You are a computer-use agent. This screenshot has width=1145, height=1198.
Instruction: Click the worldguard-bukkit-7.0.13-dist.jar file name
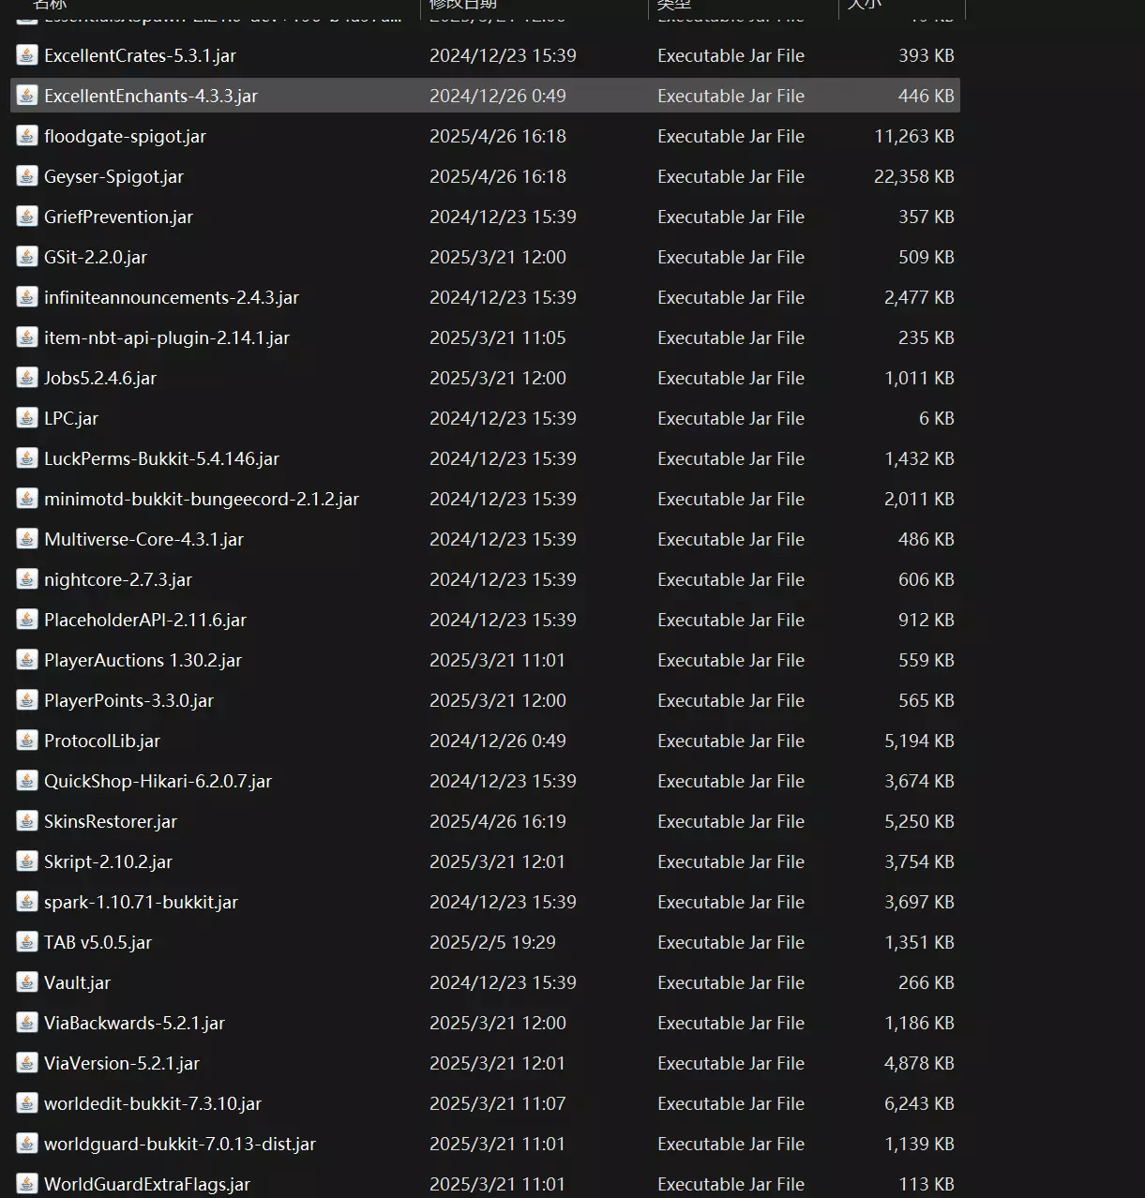click(x=180, y=1144)
